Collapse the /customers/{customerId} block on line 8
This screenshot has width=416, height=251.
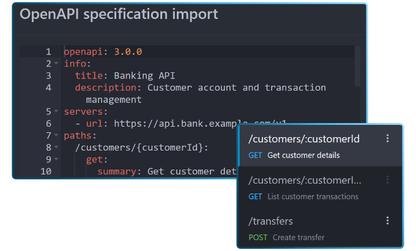[56, 148]
